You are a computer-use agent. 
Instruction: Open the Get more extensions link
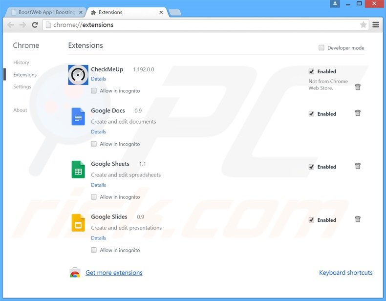[114, 273]
